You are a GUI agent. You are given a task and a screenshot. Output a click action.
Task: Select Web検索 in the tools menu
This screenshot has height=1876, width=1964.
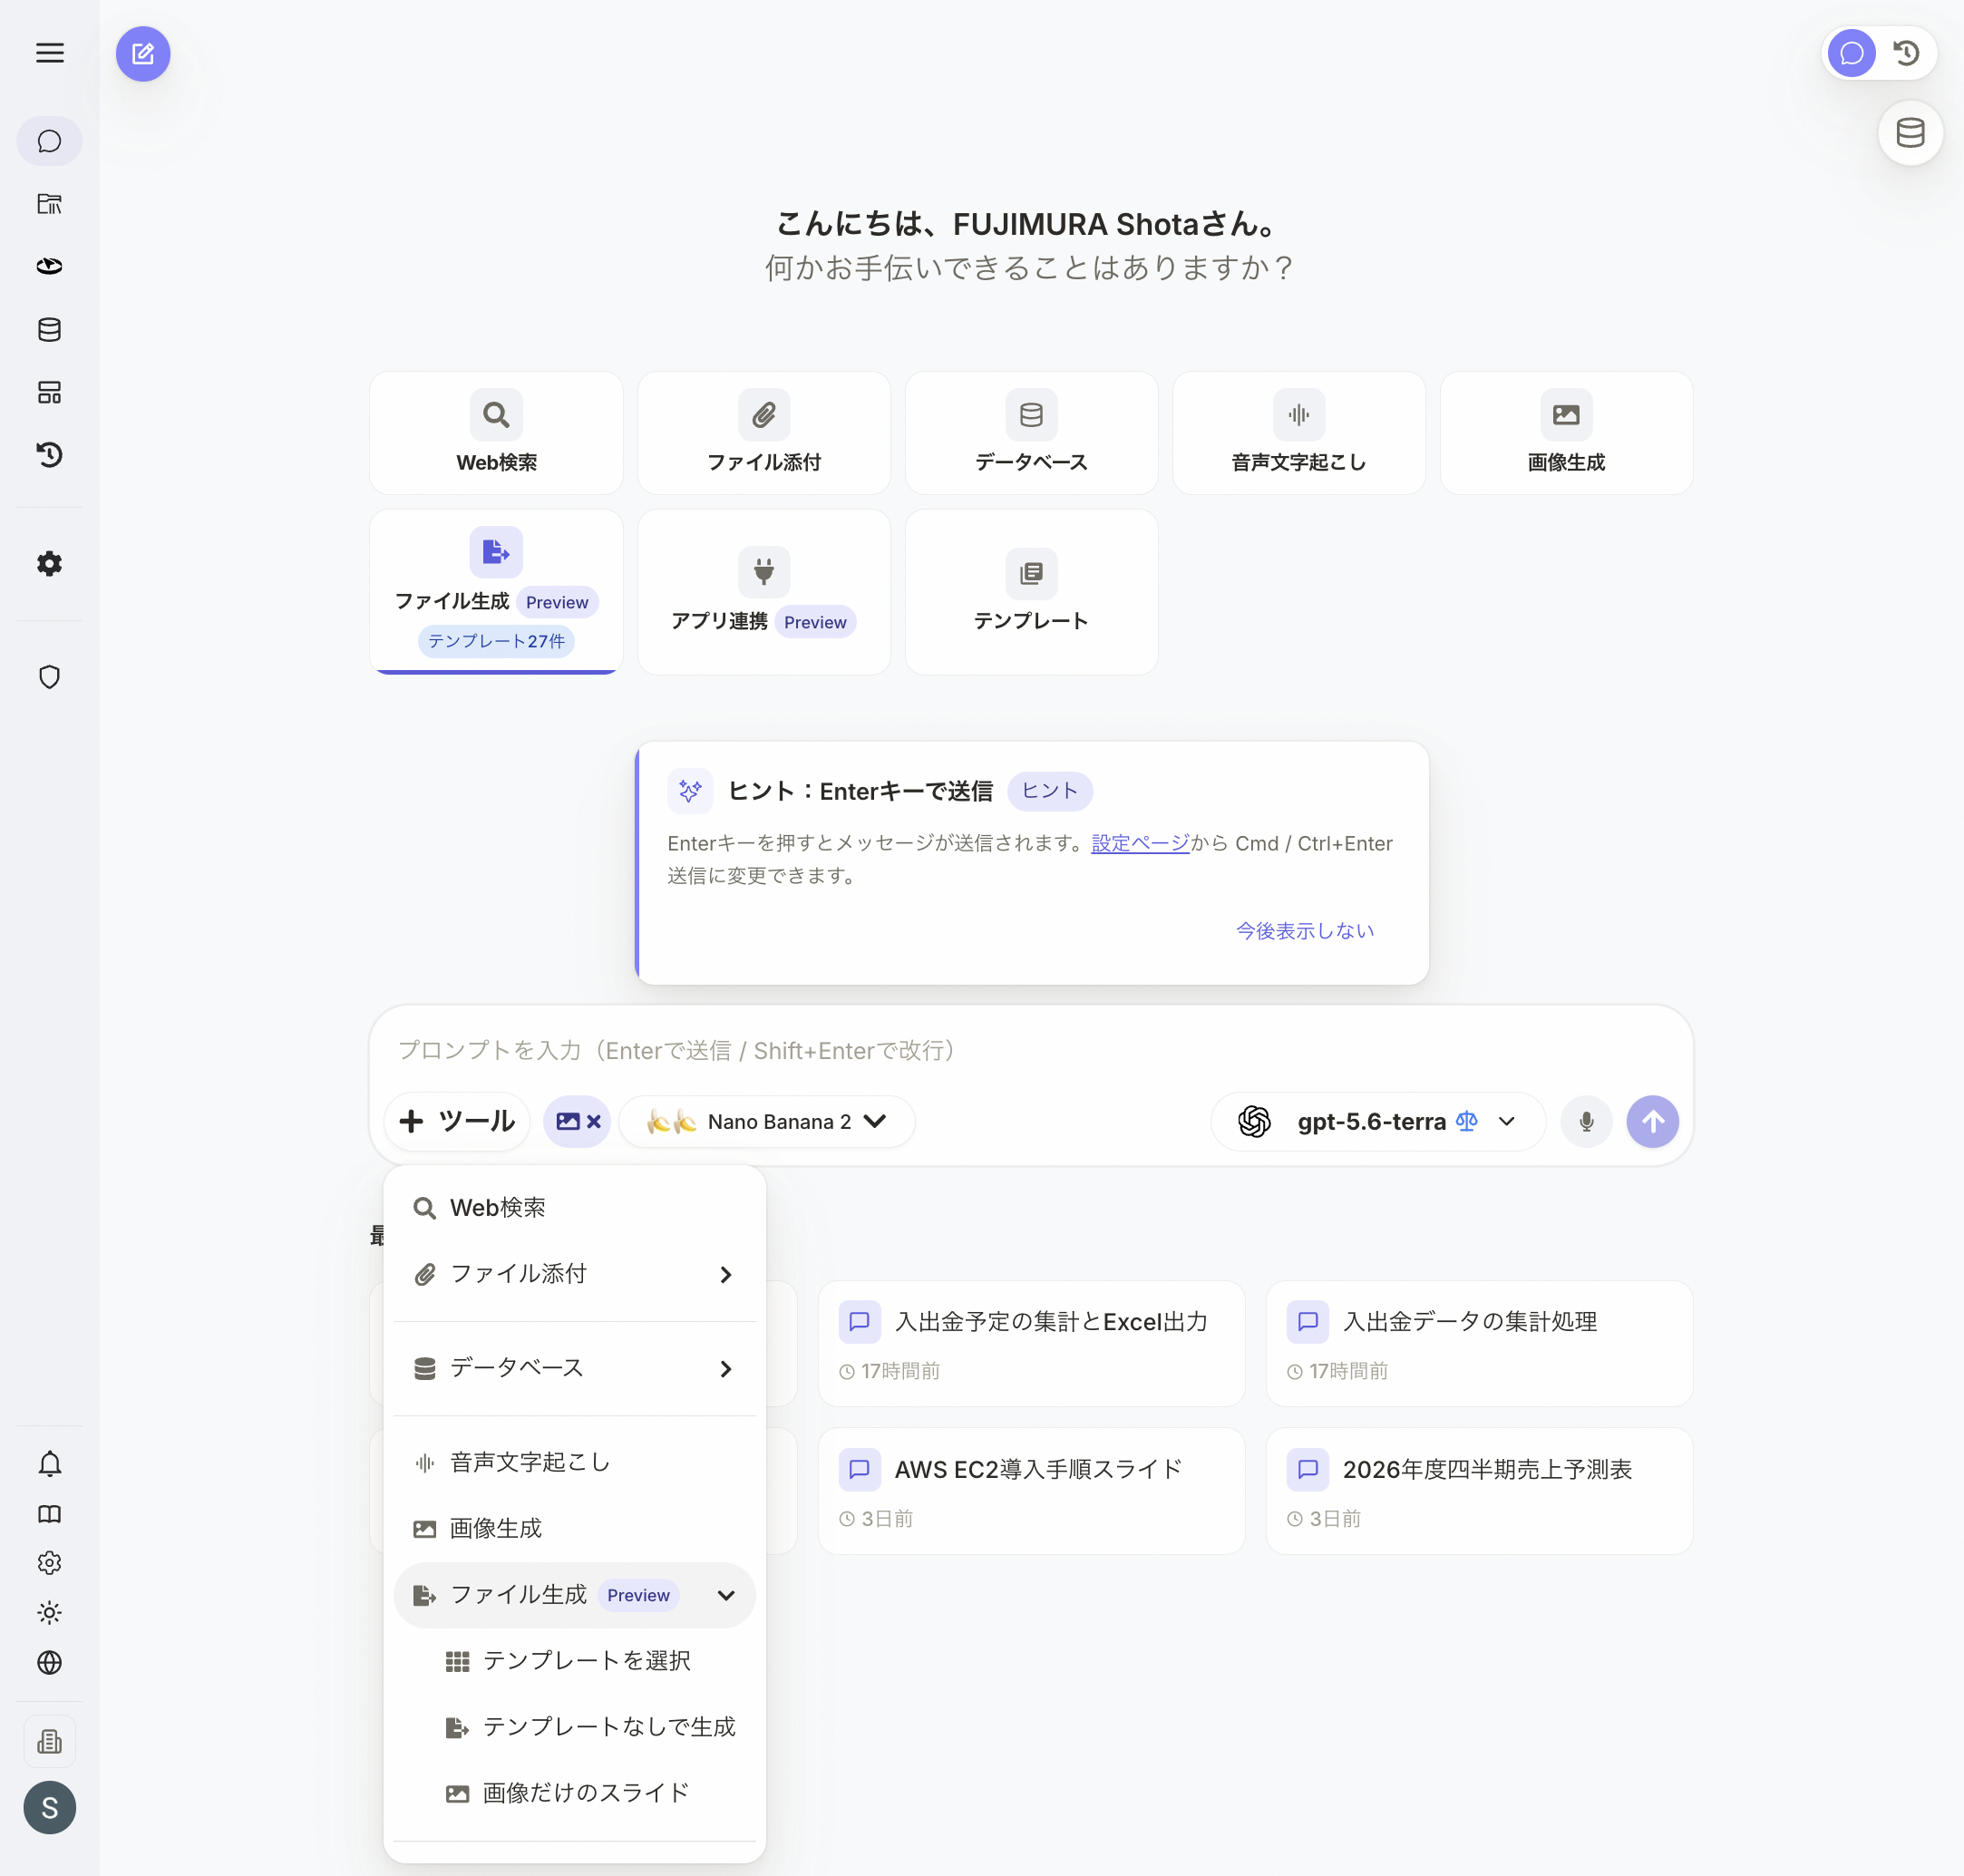pos(574,1208)
